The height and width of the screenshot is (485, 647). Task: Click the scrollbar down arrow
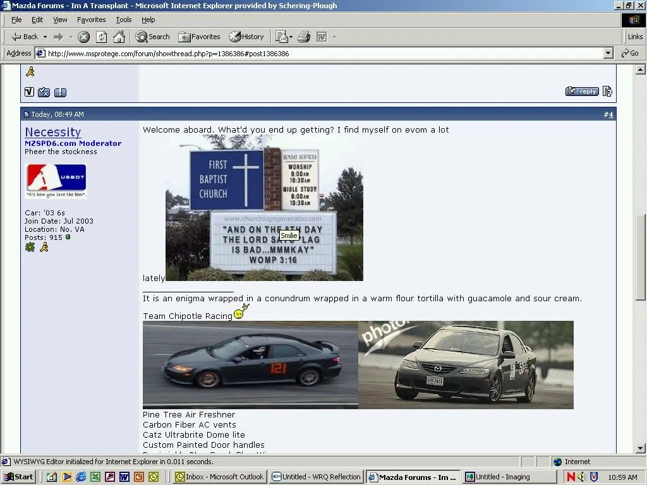[x=641, y=448]
